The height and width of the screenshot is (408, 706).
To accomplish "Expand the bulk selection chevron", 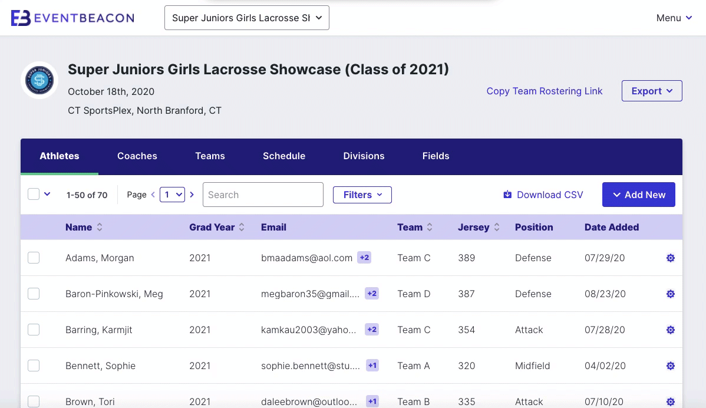I will click(47, 194).
